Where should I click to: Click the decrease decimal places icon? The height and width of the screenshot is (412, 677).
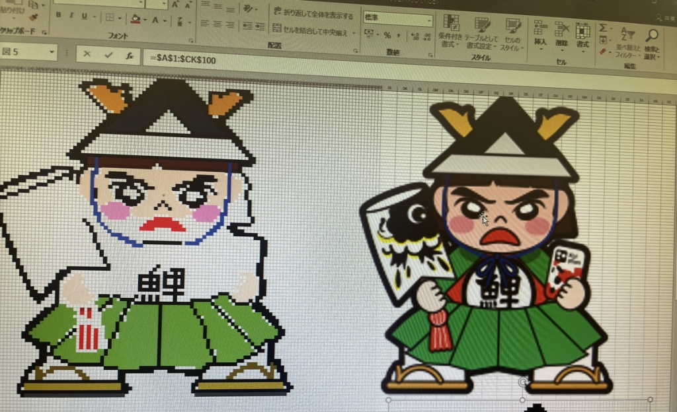pos(427,36)
